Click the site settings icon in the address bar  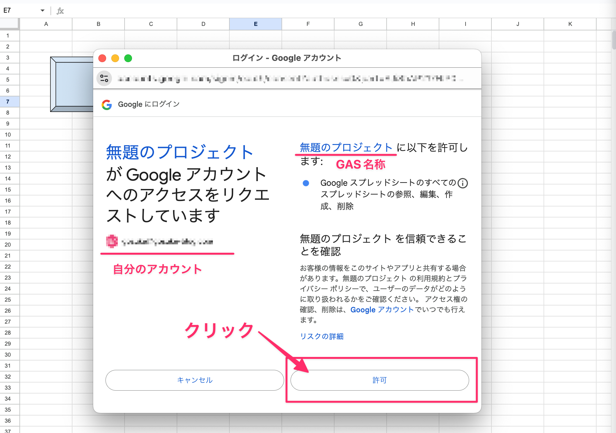[104, 78]
